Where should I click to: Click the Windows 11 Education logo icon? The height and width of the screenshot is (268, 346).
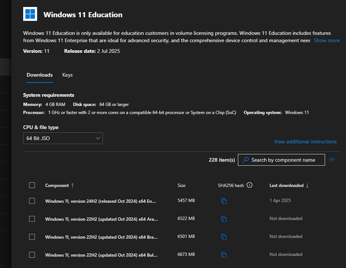pos(30,14)
